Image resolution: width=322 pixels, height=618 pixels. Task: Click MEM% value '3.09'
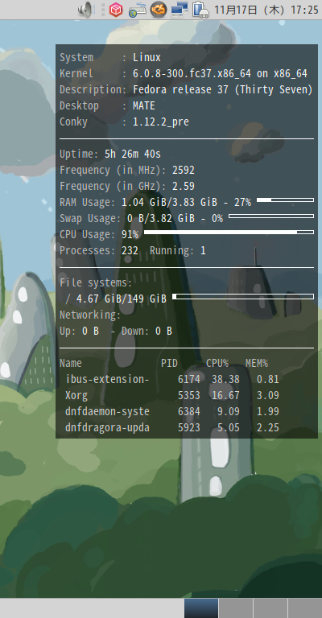[x=267, y=395]
